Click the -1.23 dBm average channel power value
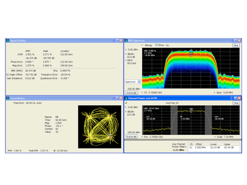This screenshot has height=185, width=247. [178, 150]
